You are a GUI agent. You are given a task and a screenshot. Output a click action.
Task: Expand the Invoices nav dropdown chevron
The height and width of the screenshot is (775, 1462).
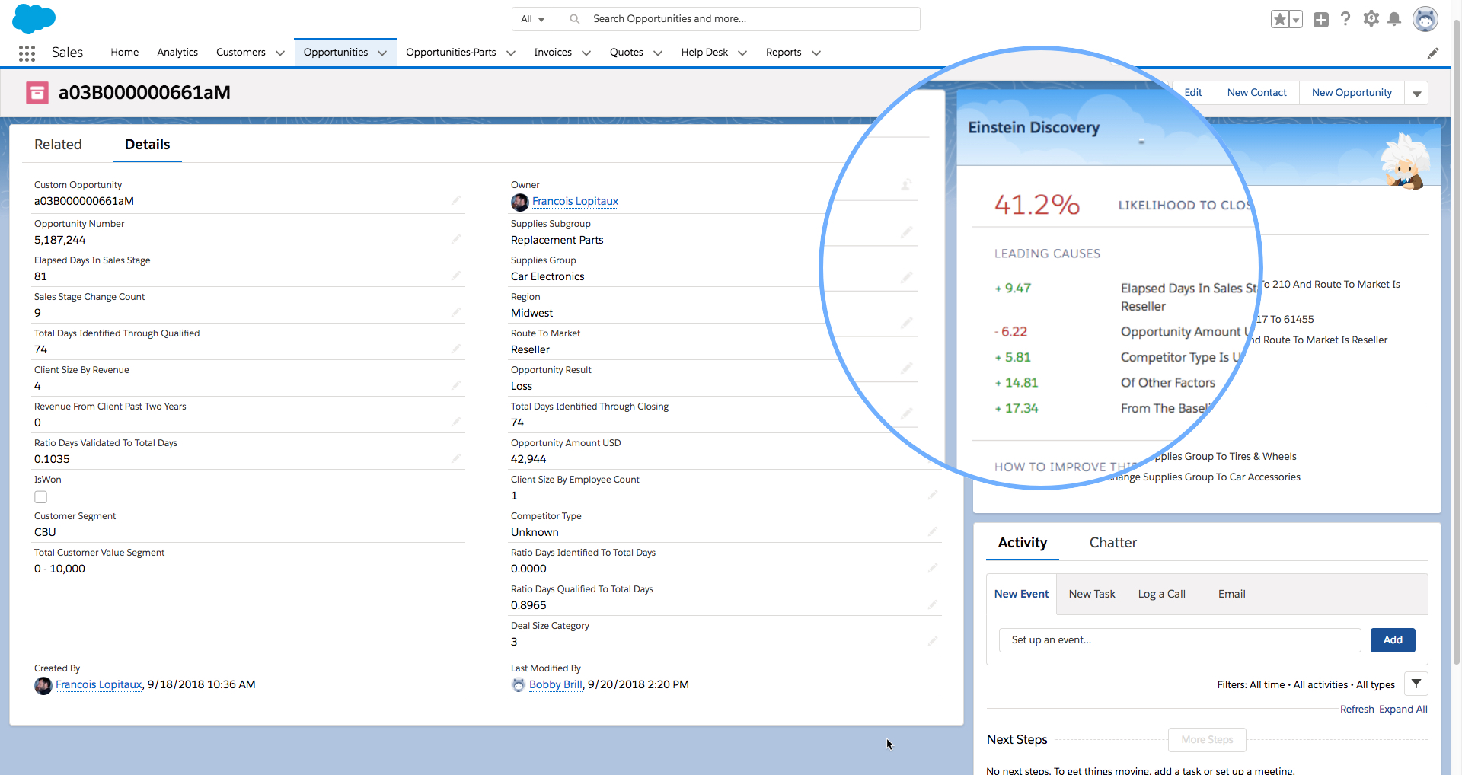pos(586,53)
